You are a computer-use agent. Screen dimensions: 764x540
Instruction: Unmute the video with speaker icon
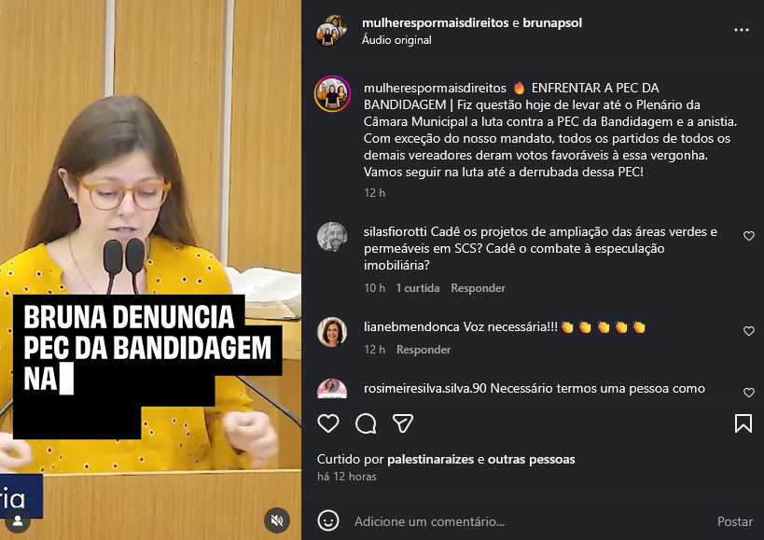[277, 520]
